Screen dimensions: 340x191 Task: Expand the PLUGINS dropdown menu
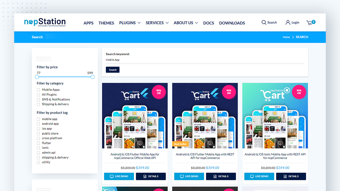130,23
